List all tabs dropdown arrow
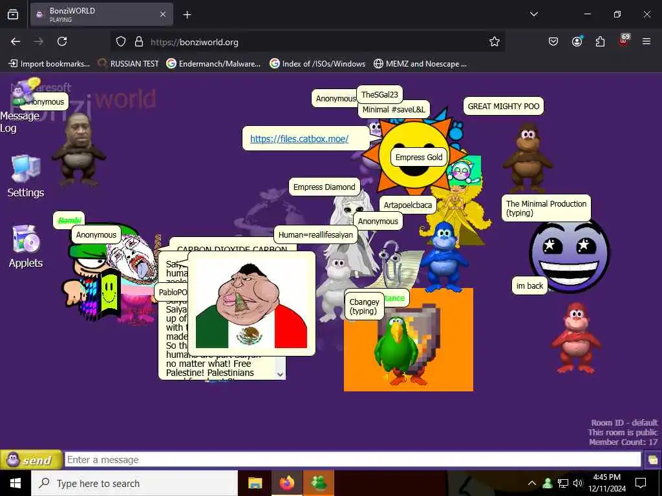 click(x=533, y=14)
